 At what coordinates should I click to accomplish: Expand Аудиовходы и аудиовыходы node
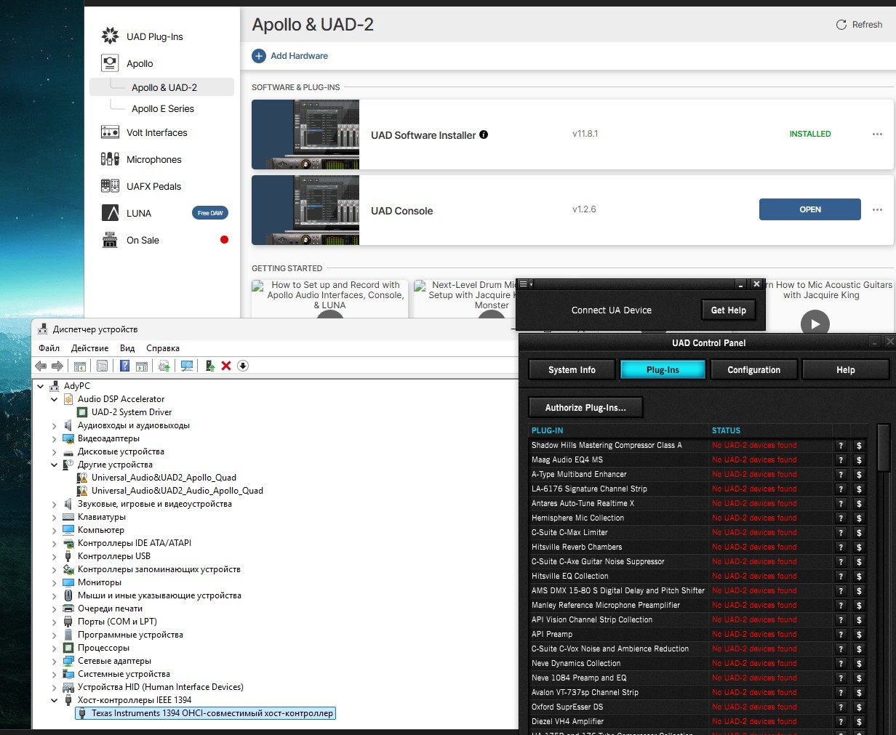click(55, 425)
